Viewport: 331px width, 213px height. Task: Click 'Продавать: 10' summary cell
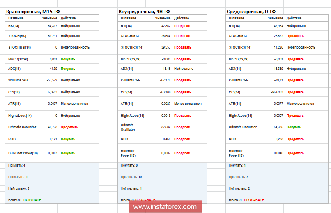point(131,177)
